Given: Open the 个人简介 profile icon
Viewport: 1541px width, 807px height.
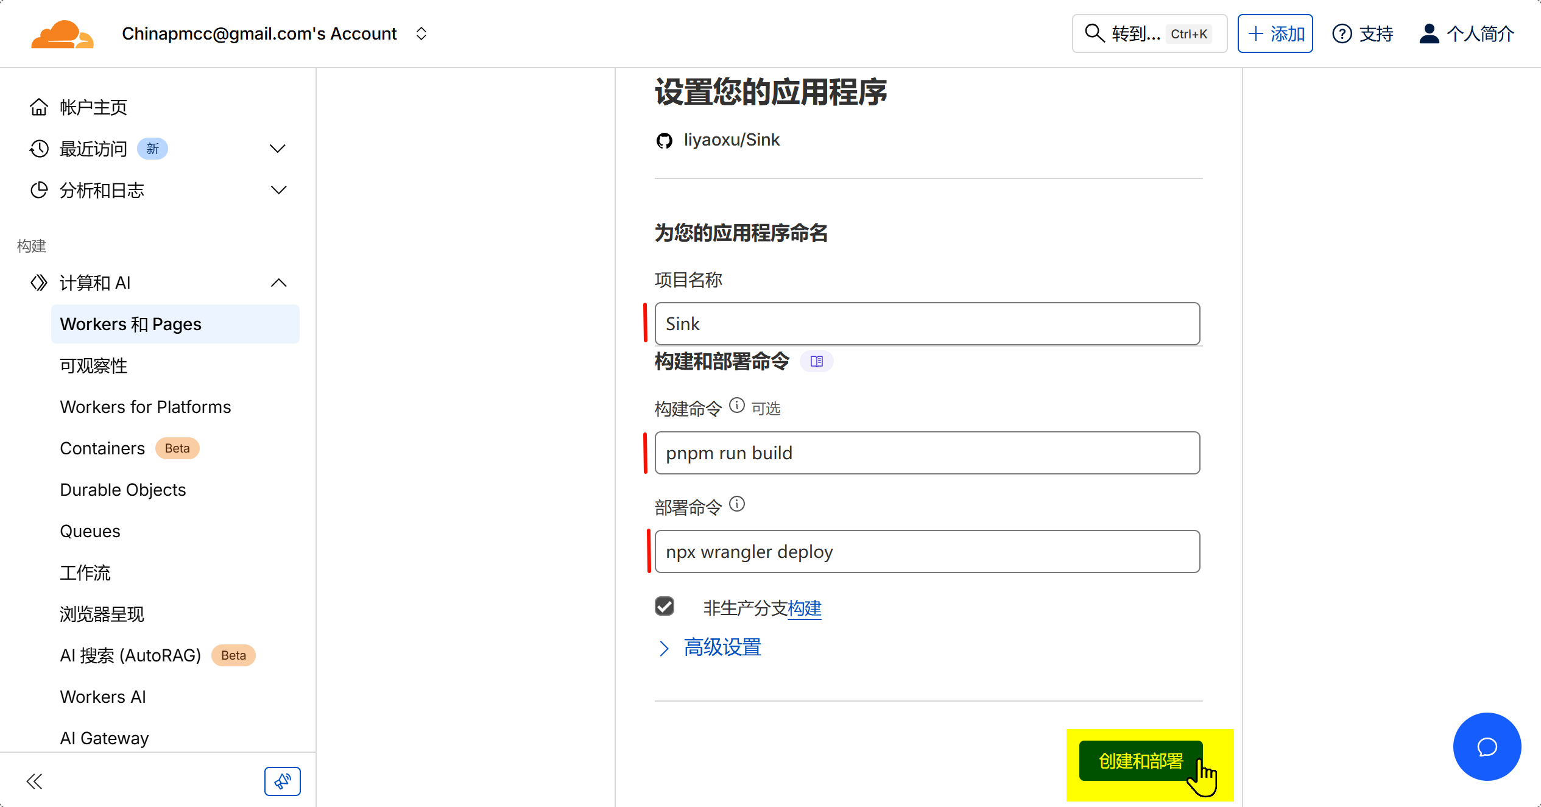Looking at the screenshot, I should click(1429, 34).
